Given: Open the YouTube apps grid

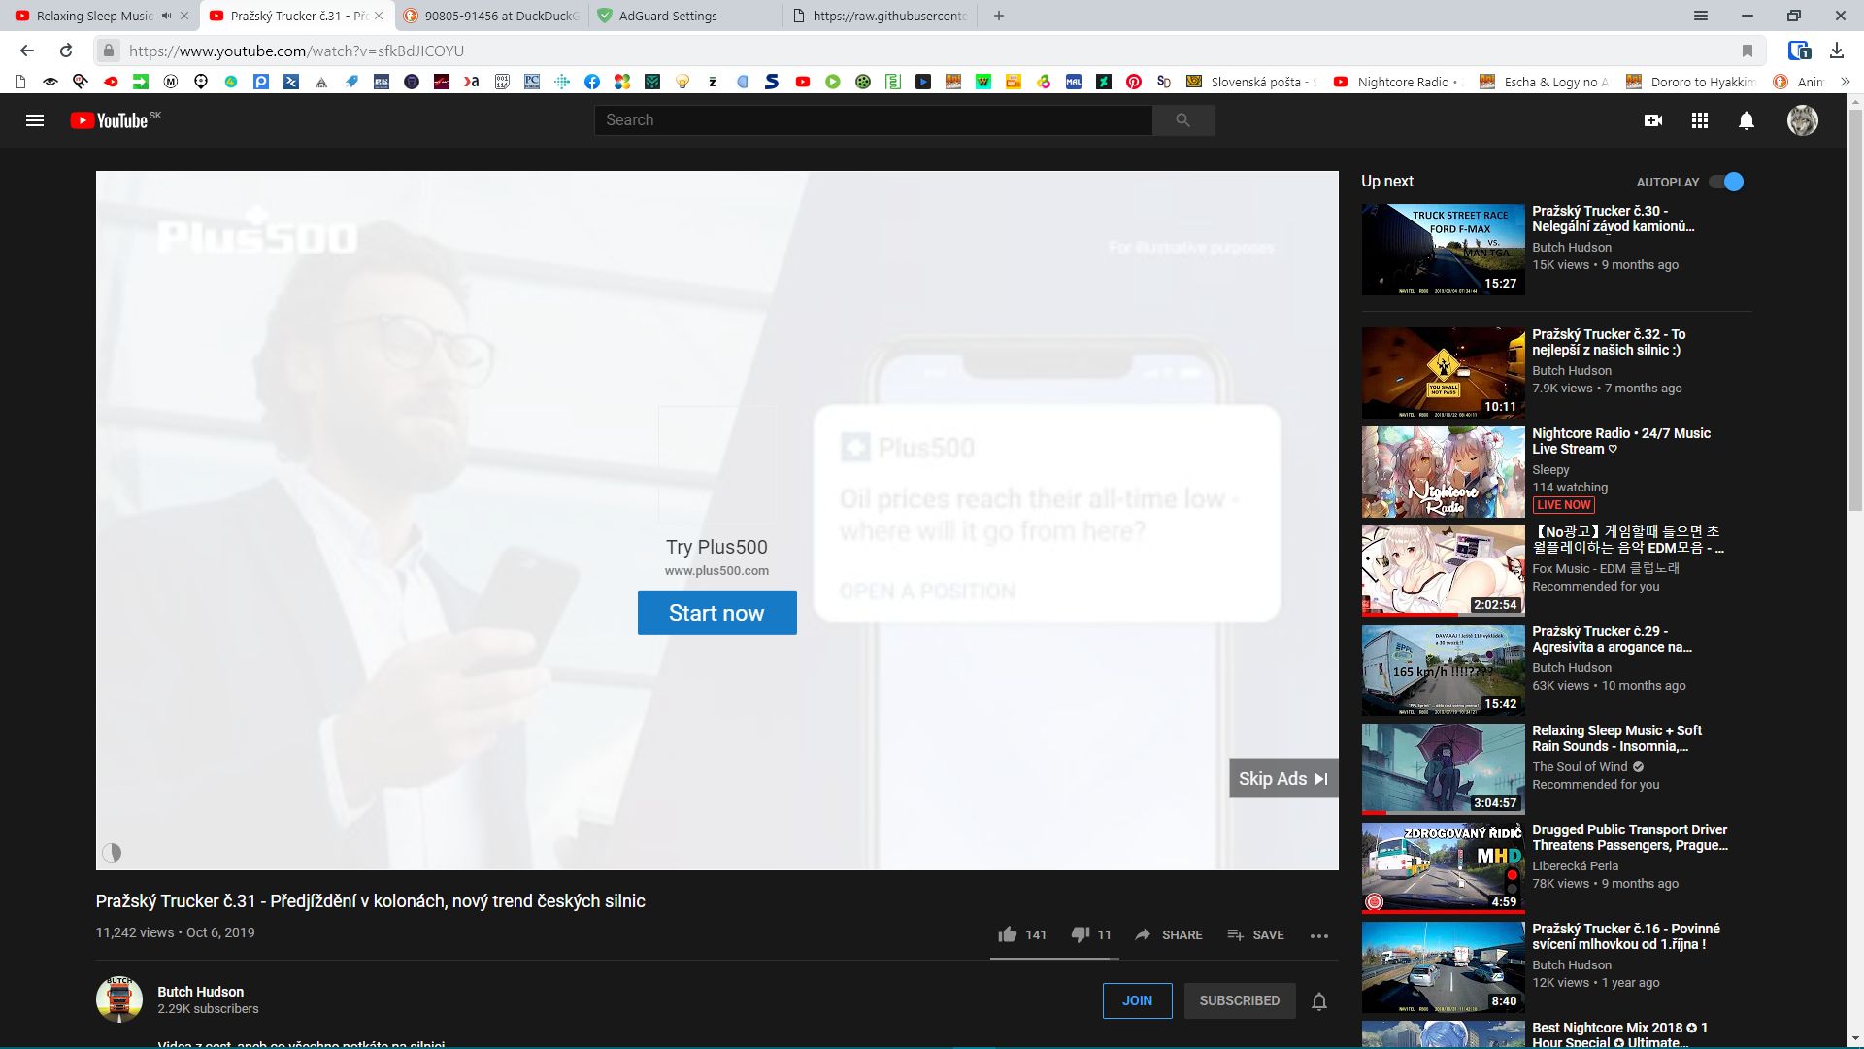Looking at the screenshot, I should pyautogui.click(x=1700, y=120).
